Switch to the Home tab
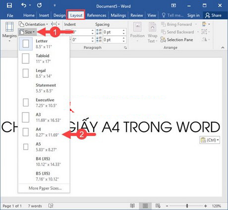Screen dimensions: 228x210 coord(29,15)
